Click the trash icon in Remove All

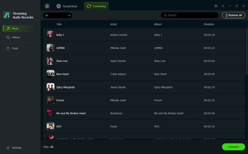coord(227,15)
